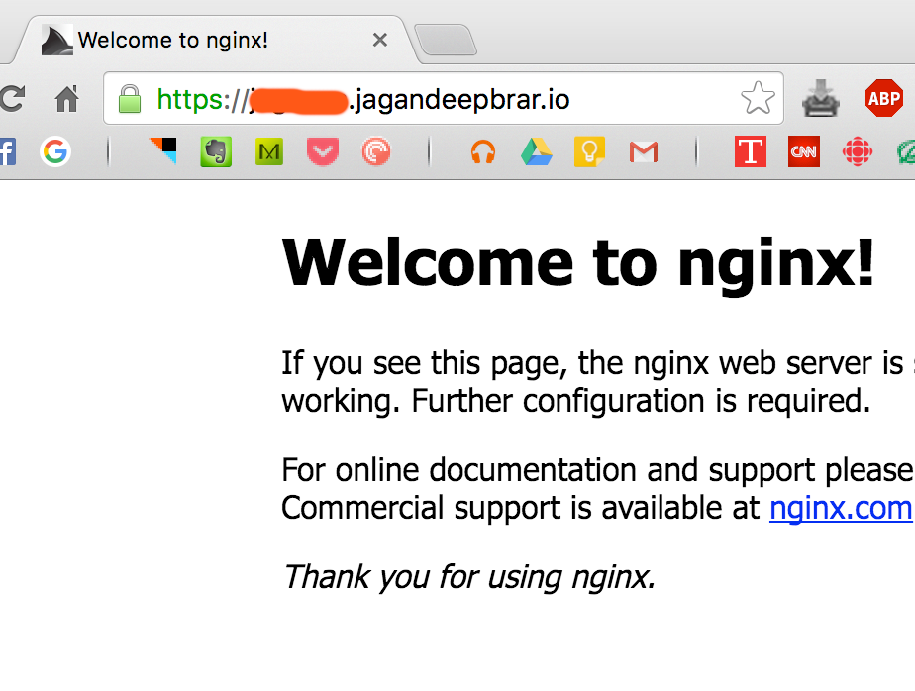Open the Gmail bookmark
Viewport: 915px width, 691px height.
pyautogui.click(x=644, y=152)
